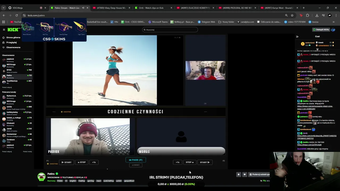Click PASS [P] button in stream game
This screenshot has height=191, width=340.
[x=136, y=160]
